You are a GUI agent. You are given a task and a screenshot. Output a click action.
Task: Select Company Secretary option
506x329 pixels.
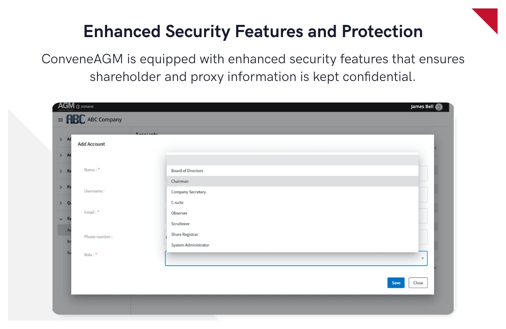(x=188, y=192)
